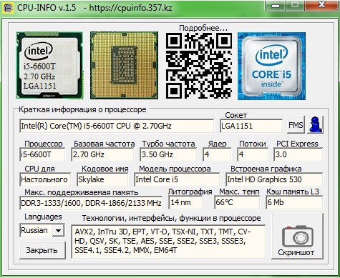Open the Languages dropdown arrow
Viewport: 340px width, 278px height.
(x=58, y=230)
